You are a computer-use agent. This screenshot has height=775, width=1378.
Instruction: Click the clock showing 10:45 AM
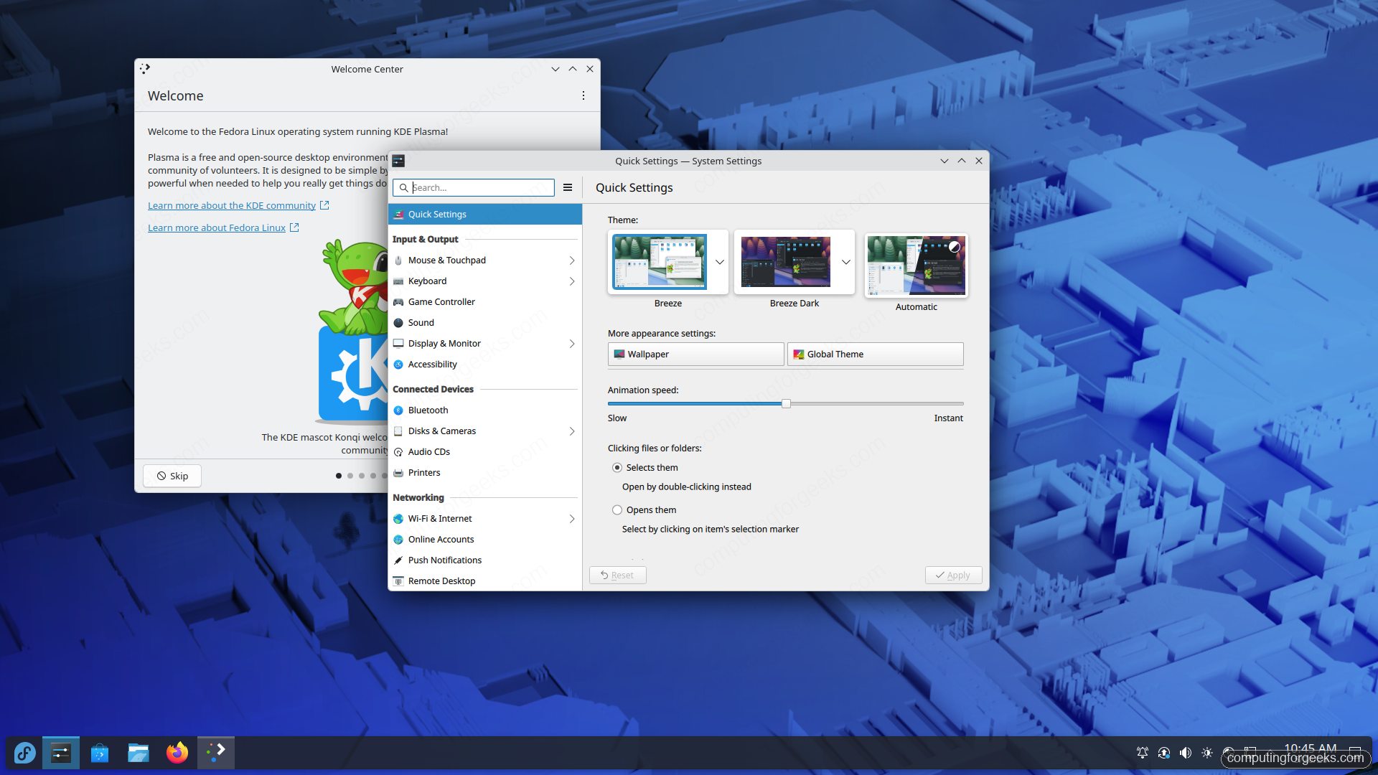(x=1310, y=748)
